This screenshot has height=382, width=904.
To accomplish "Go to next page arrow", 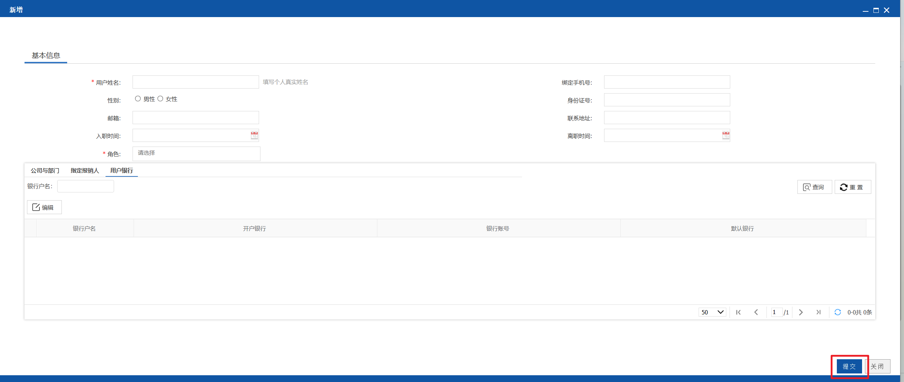I will click(x=801, y=312).
